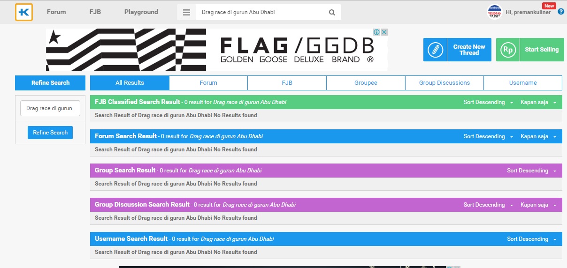The image size is (567, 268).
Task: Click the Refine Search header
Action: pyautogui.click(x=50, y=83)
